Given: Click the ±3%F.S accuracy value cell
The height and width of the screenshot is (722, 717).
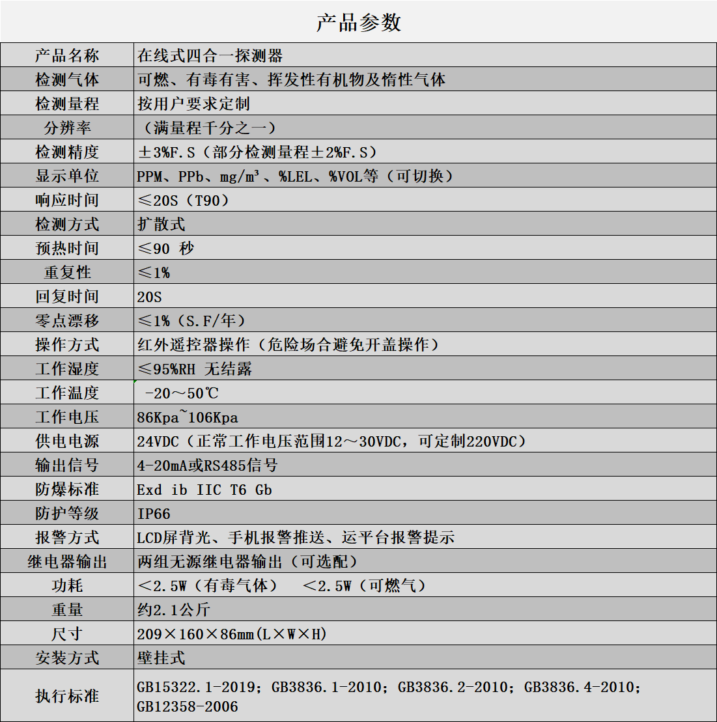Looking at the screenshot, I should pos(257,152).
